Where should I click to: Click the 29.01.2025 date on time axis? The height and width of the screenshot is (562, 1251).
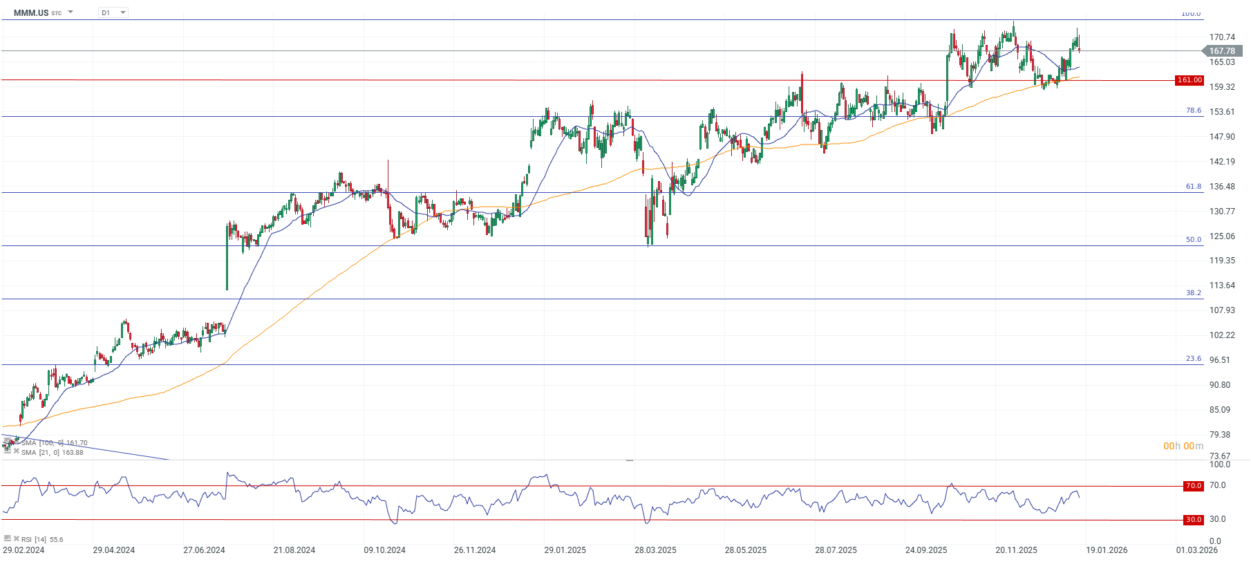tap(565, 550)
